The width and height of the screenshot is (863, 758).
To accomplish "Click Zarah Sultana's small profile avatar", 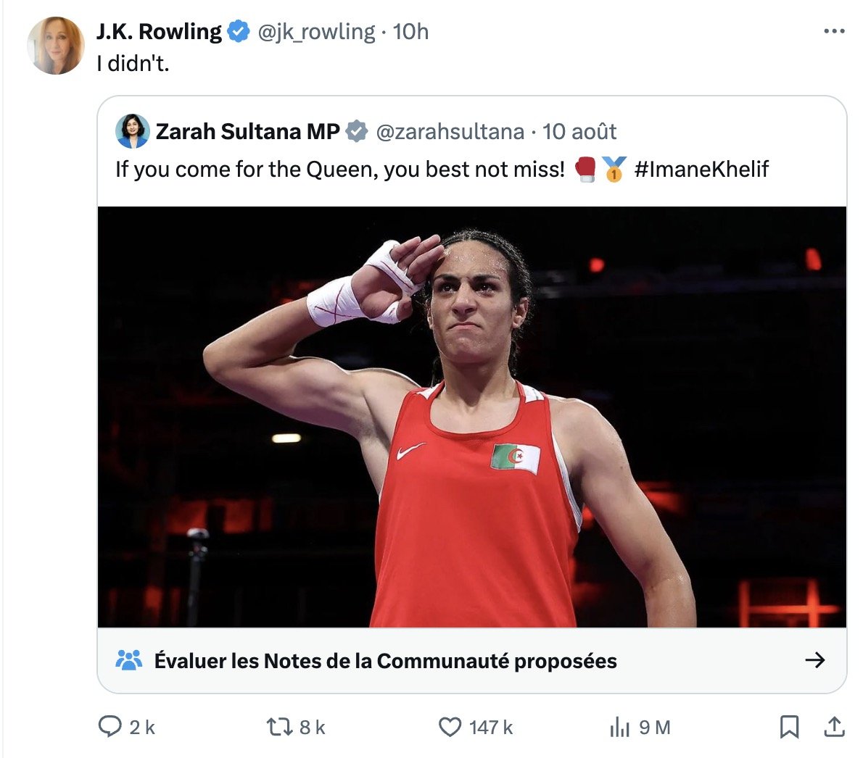I will (x=133, y=131).
